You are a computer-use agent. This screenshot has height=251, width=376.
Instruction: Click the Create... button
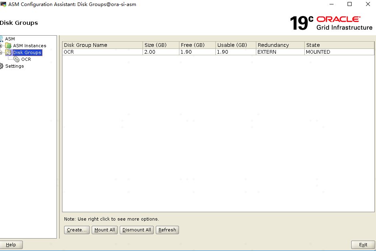(77, 230)
